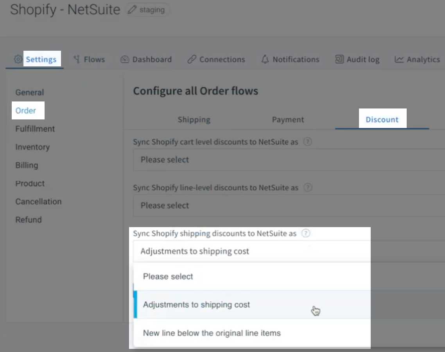Open Cancellation settings section
This screenshot has width=445, height=352.
(x=38, y=202)
